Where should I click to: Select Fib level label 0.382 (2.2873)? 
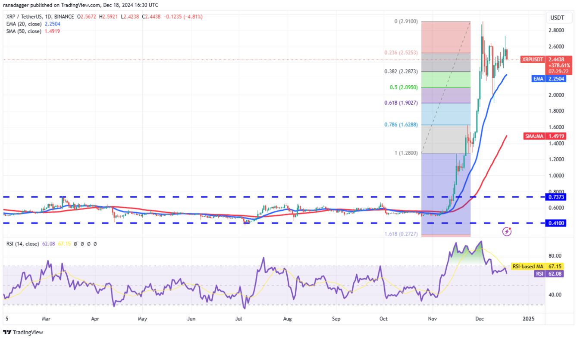(x=401, y=72)
